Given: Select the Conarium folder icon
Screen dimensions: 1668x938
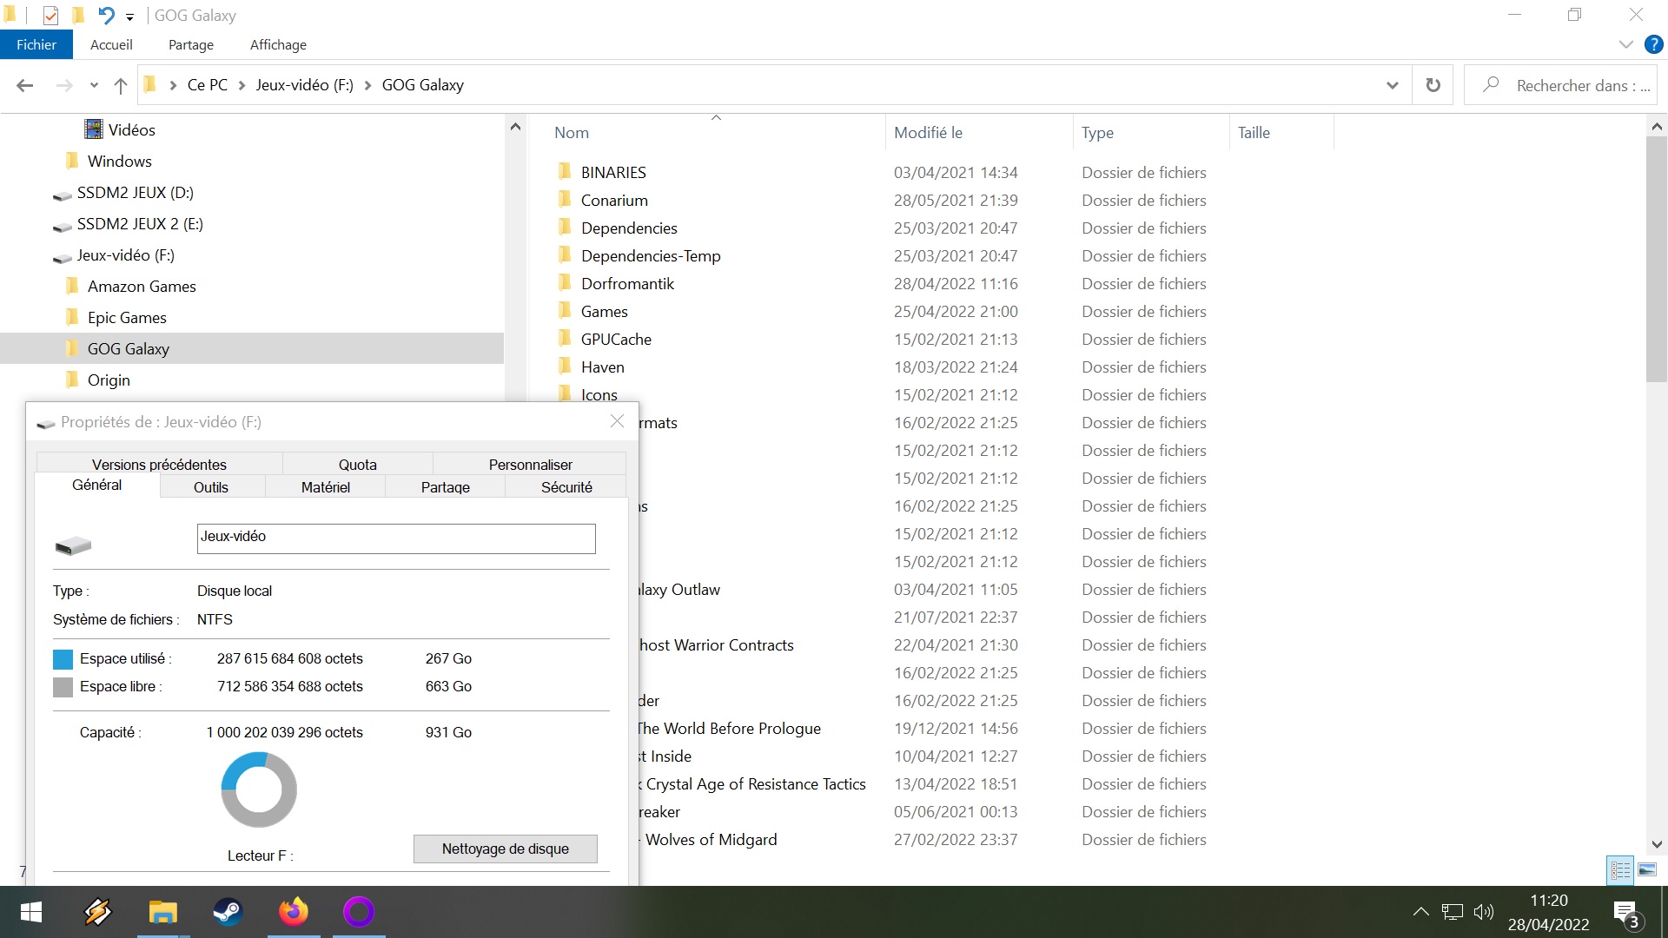Looking at the screenshot, I should [566, 199].
